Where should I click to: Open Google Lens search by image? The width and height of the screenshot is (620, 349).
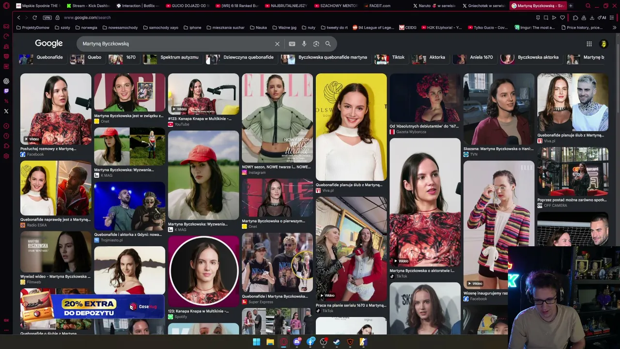click(316, 44)
